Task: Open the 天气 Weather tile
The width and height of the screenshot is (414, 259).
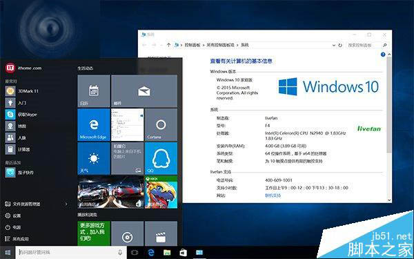Action: click(x=94, y=158)
